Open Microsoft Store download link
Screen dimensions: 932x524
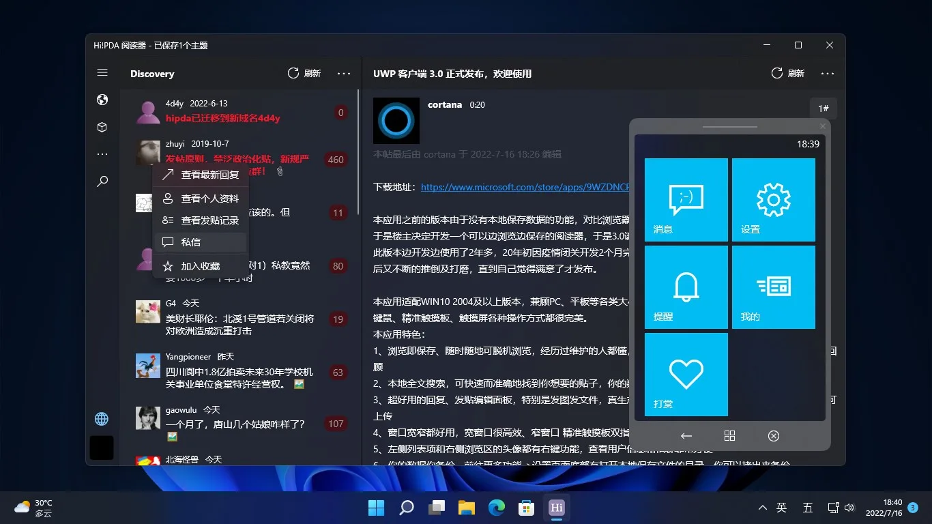(x=525, y=187)
